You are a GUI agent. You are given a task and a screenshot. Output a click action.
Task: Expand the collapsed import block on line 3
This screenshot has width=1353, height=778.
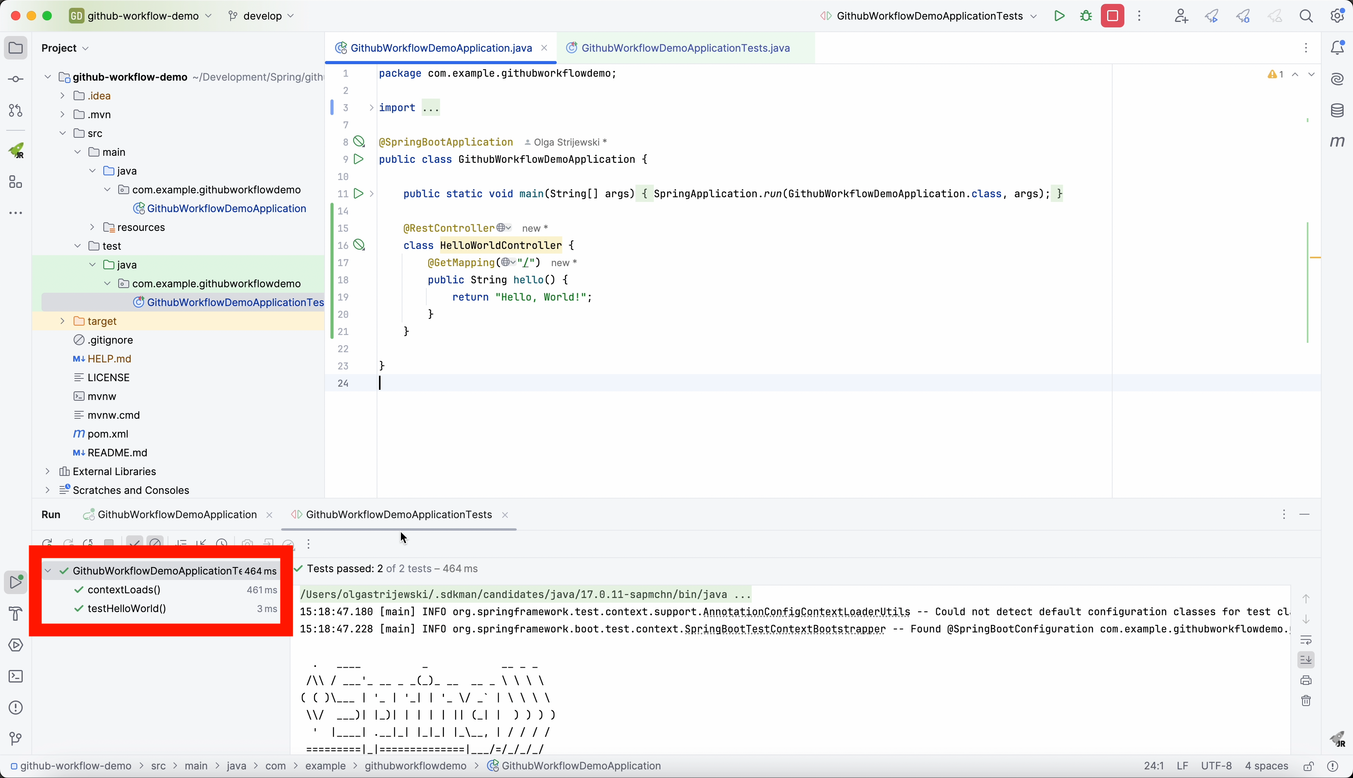click(x=372, y=108)
